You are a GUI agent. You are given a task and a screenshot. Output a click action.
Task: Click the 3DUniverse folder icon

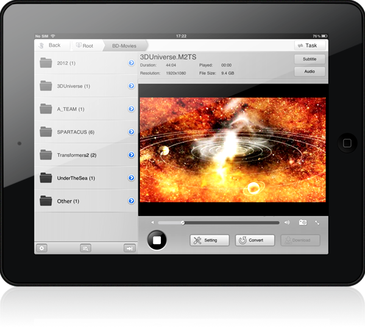pos(46,85)
